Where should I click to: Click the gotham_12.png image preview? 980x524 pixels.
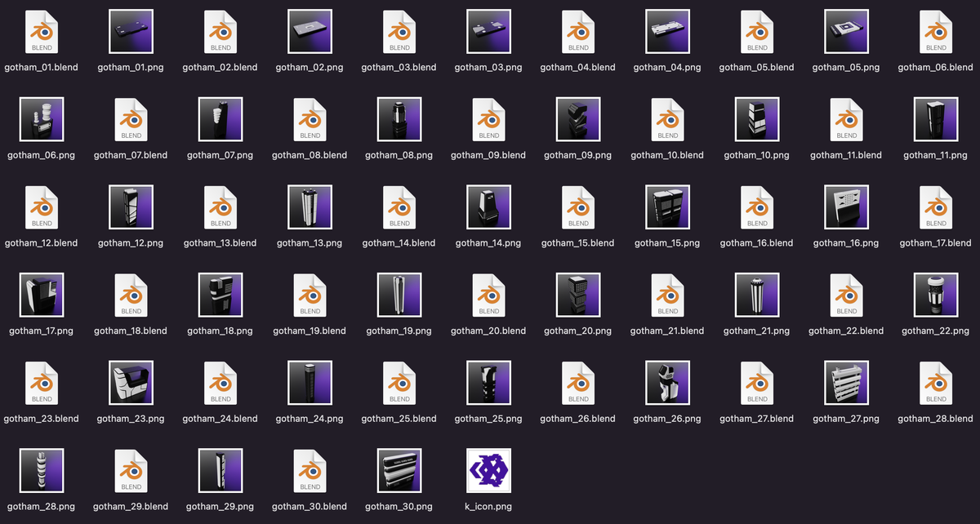pyautogui.click(x=131, y=208)
